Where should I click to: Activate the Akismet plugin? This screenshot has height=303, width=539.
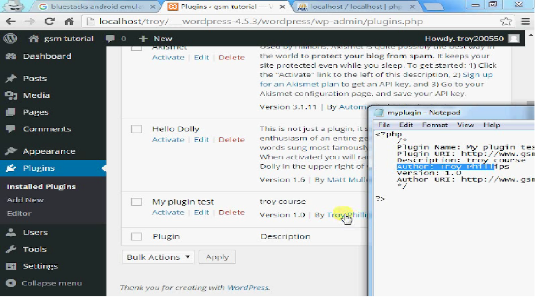coord(168,57)
